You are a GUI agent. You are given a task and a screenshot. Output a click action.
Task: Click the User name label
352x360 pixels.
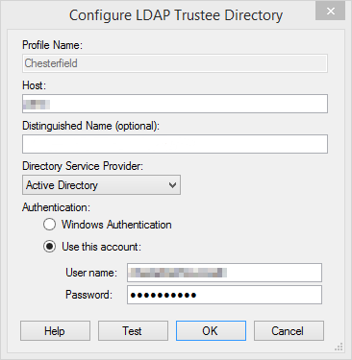91,273
